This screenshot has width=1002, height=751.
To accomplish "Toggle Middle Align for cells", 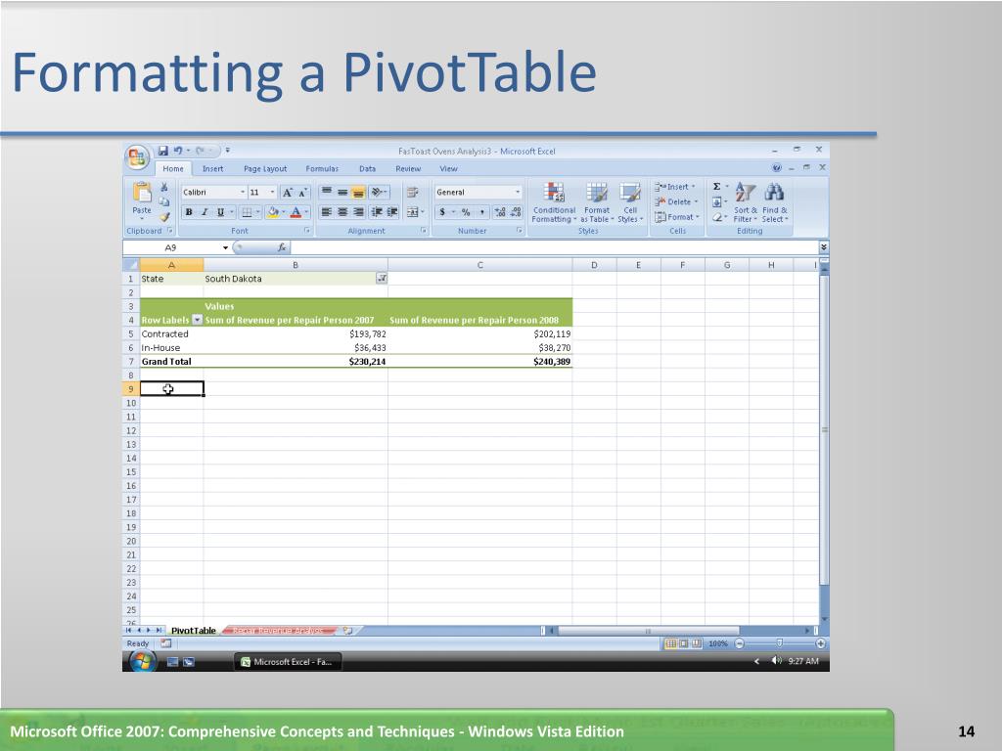I will tap(342, 193).
